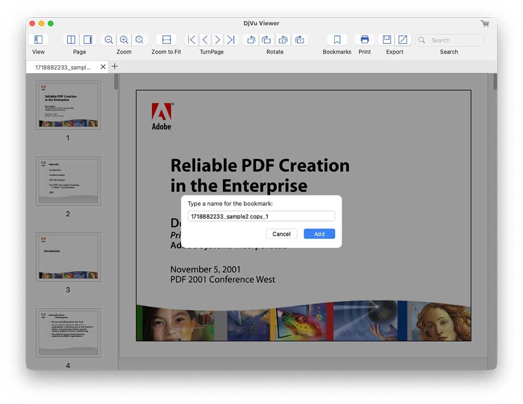Go to the first page
This screenshot has height=404, width=523.
click(x=192, y=40)
